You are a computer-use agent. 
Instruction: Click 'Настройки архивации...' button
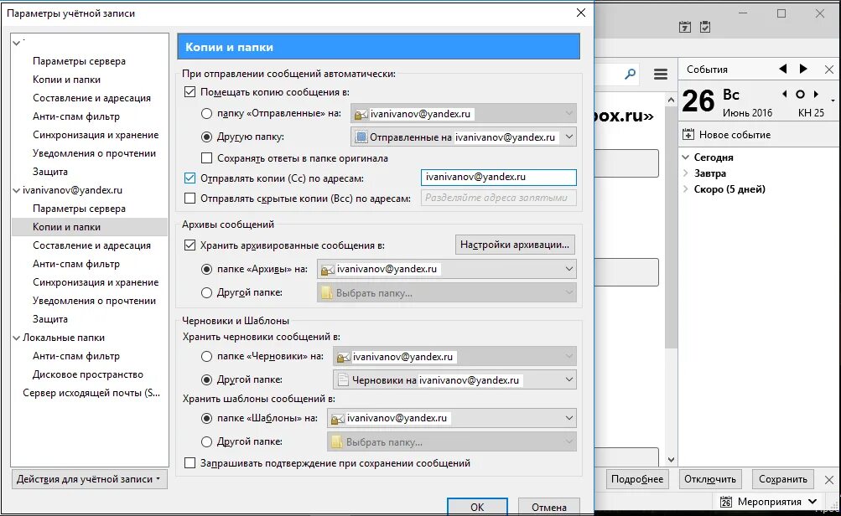point(515,245)
